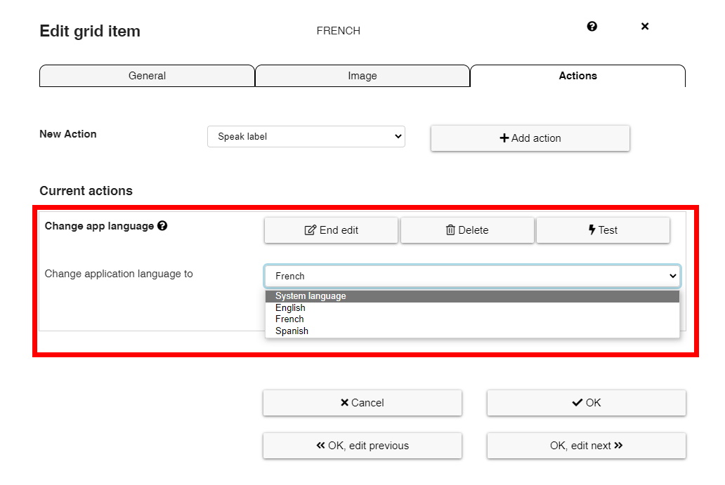Choose Spanish from the language list
The width and height of the screenshot is (725, 485).
click(473, 331)
